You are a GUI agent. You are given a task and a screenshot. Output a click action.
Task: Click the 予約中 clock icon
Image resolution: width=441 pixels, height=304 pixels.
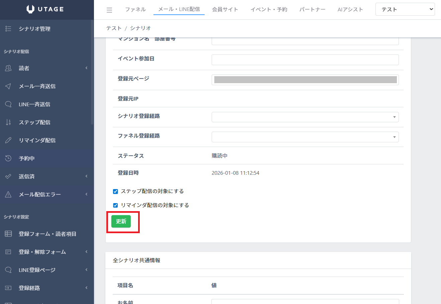click(8, 158)
